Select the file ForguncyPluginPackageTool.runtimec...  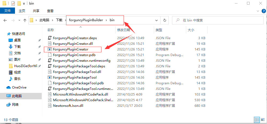(83, 89)
